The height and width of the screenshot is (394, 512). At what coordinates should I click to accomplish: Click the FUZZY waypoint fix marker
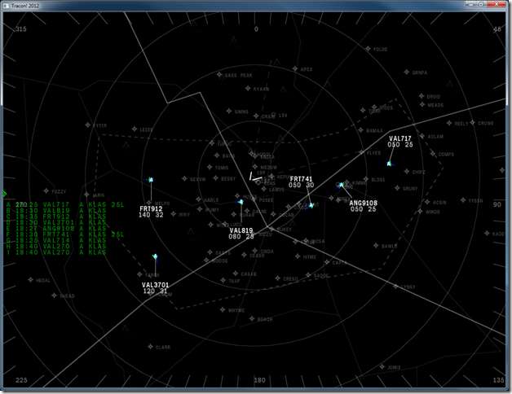tap(46, 190)
